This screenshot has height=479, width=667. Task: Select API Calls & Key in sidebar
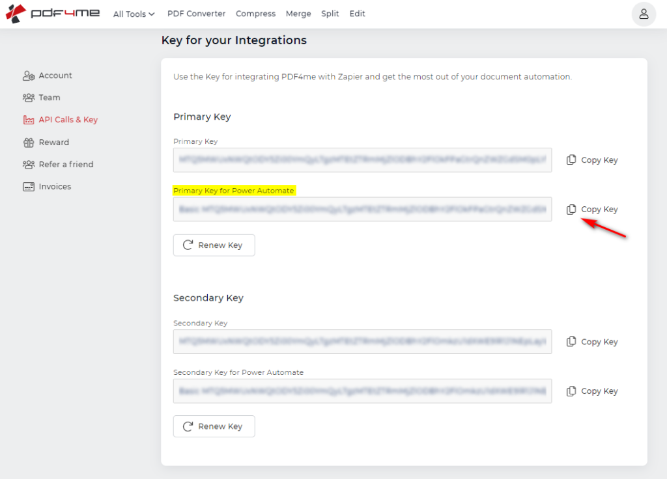point(61,120)
